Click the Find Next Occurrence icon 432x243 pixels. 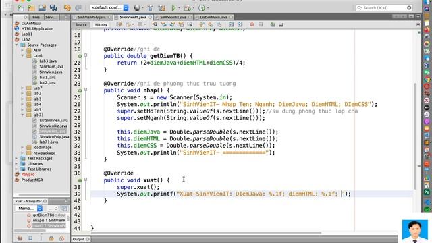[x=173, y=24]
